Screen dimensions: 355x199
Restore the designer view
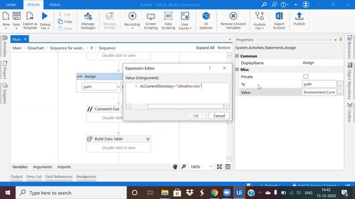[224, 48]
